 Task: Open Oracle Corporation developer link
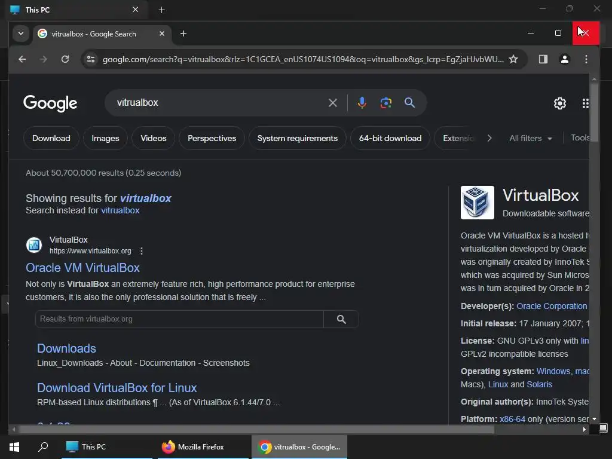point(552,307)
